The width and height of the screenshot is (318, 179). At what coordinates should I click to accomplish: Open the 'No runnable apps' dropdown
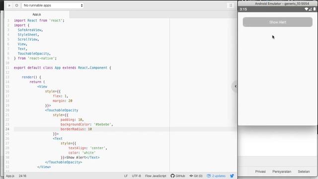53,5
